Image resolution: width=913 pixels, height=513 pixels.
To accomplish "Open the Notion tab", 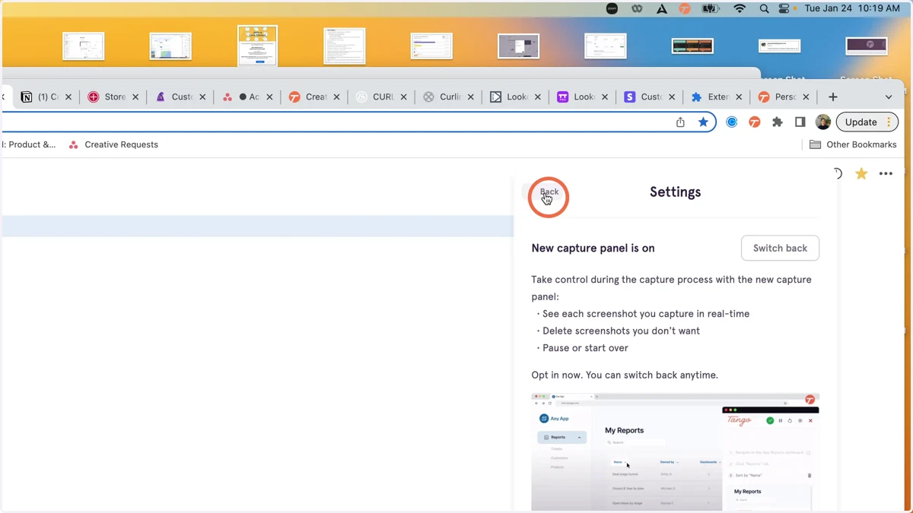I will 40,97.
